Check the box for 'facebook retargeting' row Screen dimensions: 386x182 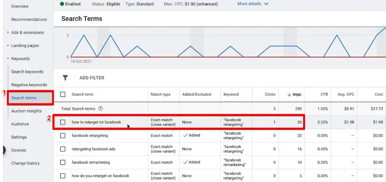pyautogui.click(x=63, y=136)
